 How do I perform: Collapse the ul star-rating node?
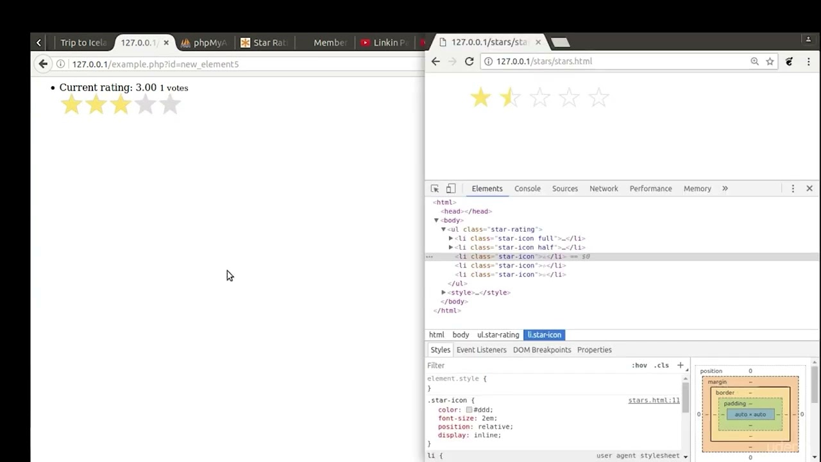443,229
